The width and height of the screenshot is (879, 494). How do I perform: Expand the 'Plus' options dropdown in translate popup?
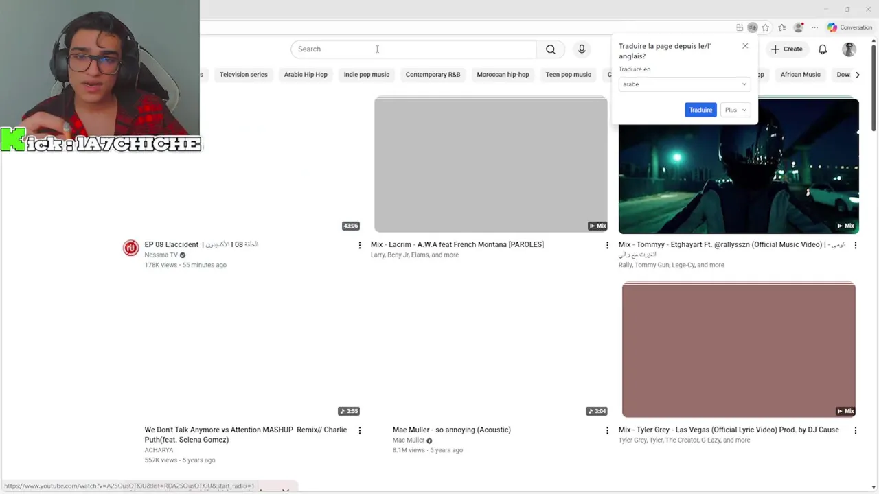(735, 110)
